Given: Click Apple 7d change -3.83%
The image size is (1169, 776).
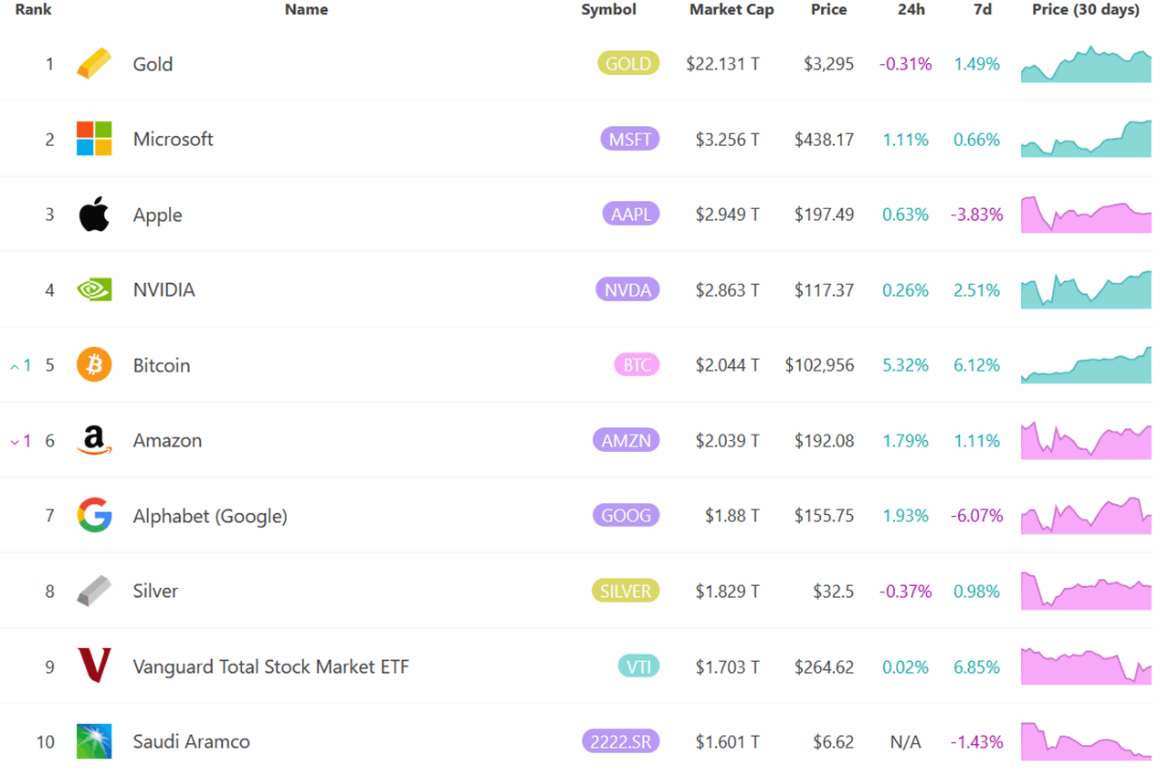Looking at the screenshot, I should [976, 215].
